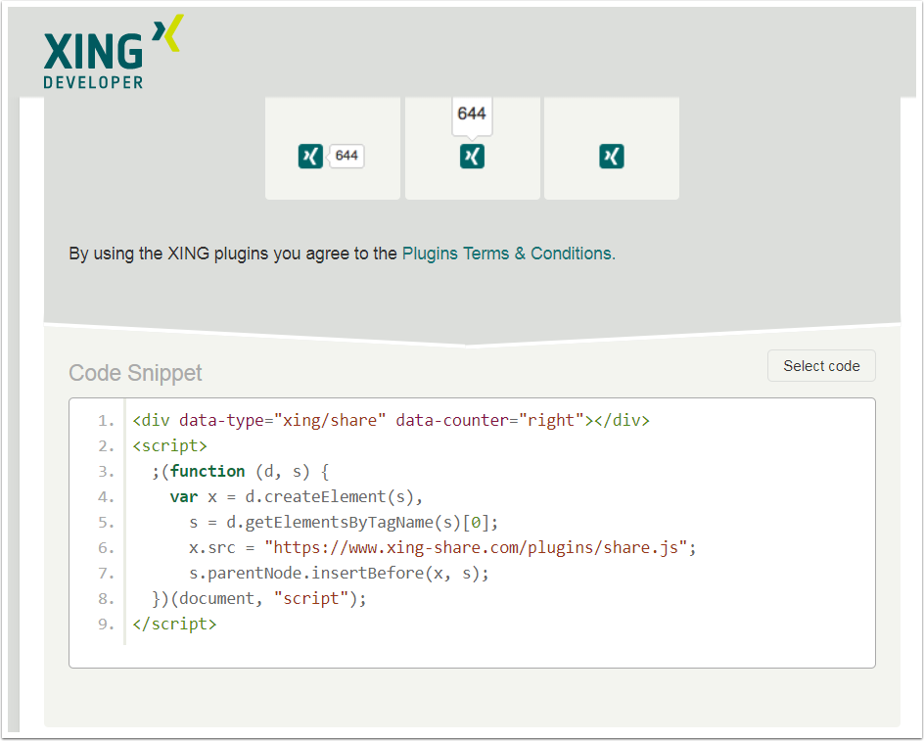Click the opening script tag line
The image size is (924, 741).
[169, 446]
